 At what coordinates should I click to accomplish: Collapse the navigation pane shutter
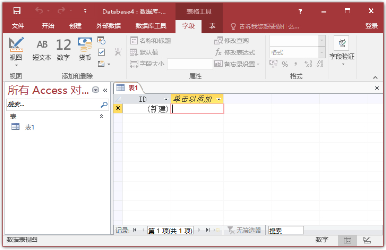105,90
